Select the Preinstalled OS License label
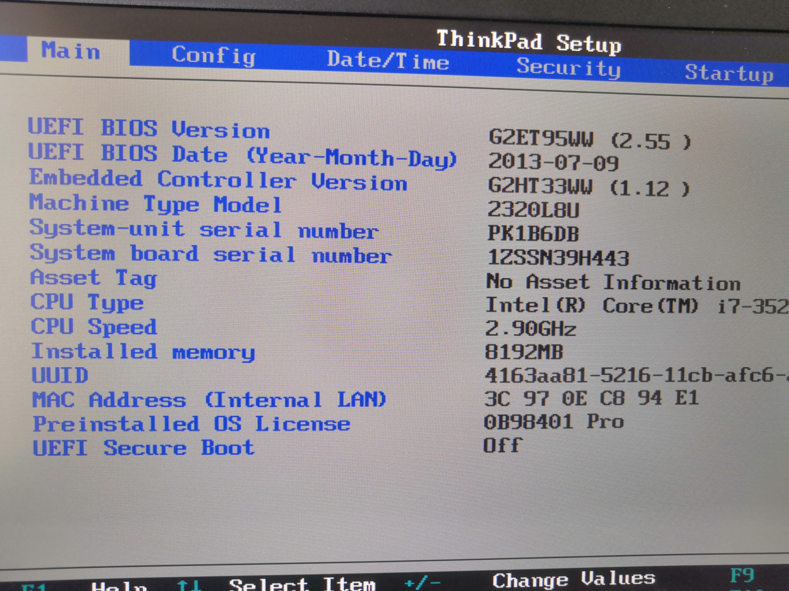The width and height of the screenshot is (789, 591). (x=191, y=424)
